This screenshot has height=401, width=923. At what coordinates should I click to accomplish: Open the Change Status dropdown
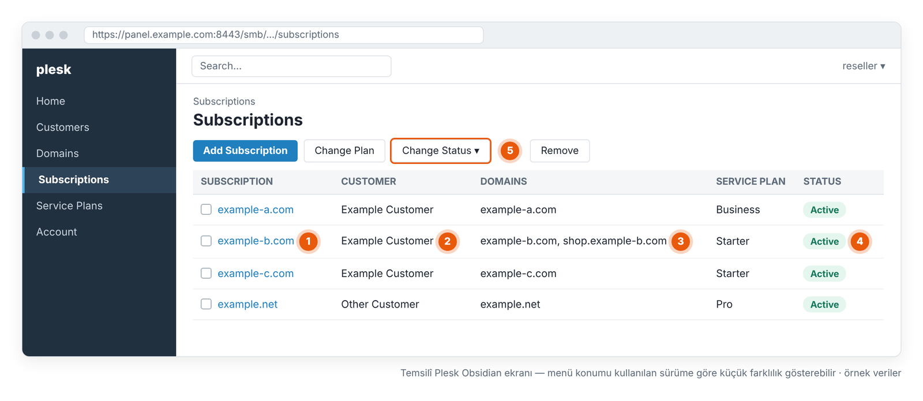click(x=441, y=151)
